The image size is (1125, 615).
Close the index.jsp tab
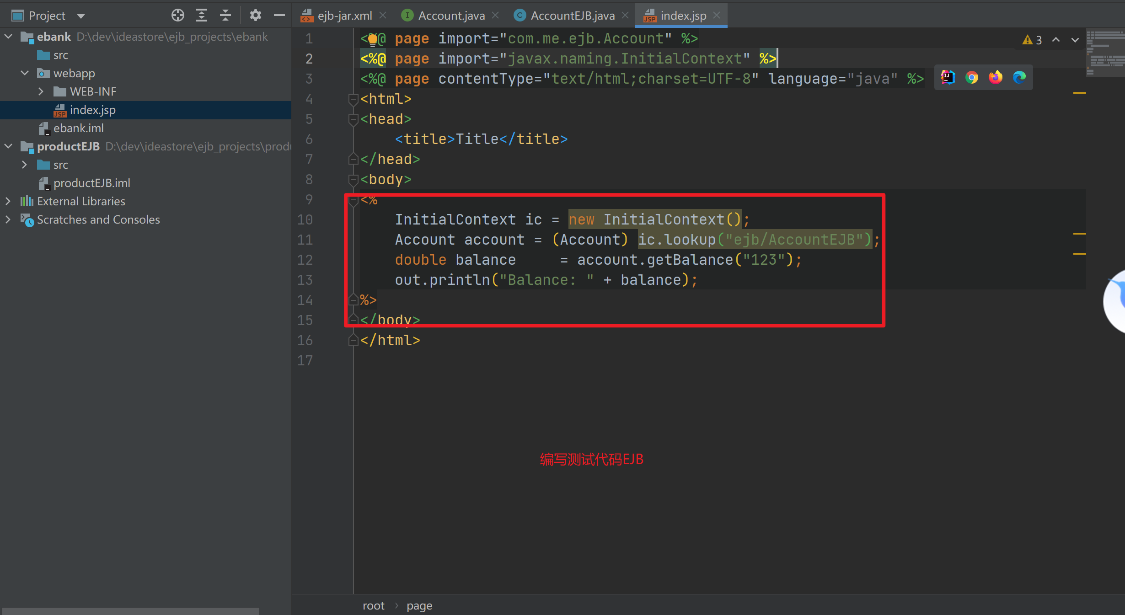click(x=717, y=16)
